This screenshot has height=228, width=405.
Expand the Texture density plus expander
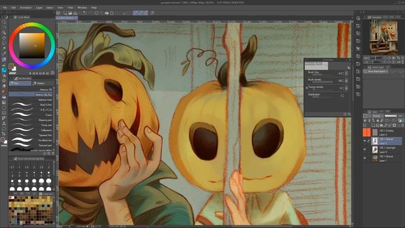pyautogui.click(x=306, y=88)
